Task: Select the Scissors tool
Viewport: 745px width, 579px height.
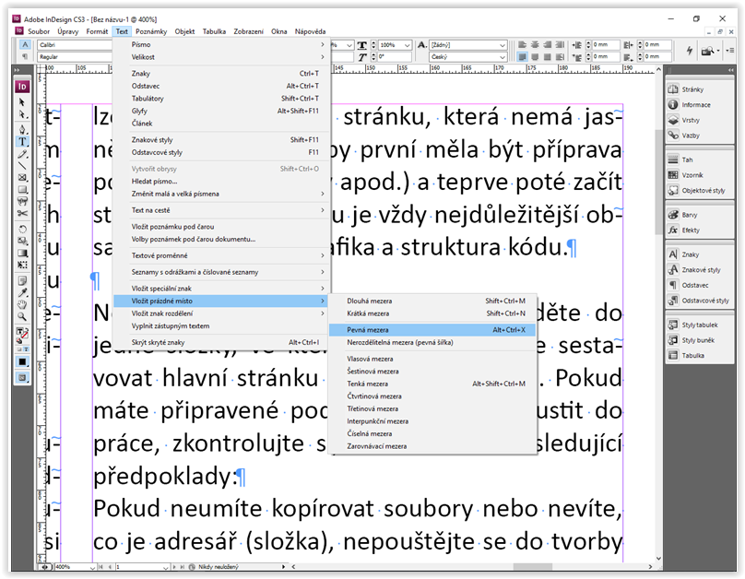Action: pyautogui.click(x=22, y=214)
